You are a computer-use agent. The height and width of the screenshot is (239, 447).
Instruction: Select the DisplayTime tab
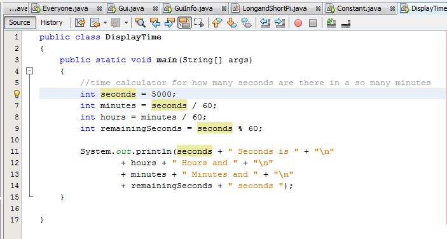coord(423,8)
